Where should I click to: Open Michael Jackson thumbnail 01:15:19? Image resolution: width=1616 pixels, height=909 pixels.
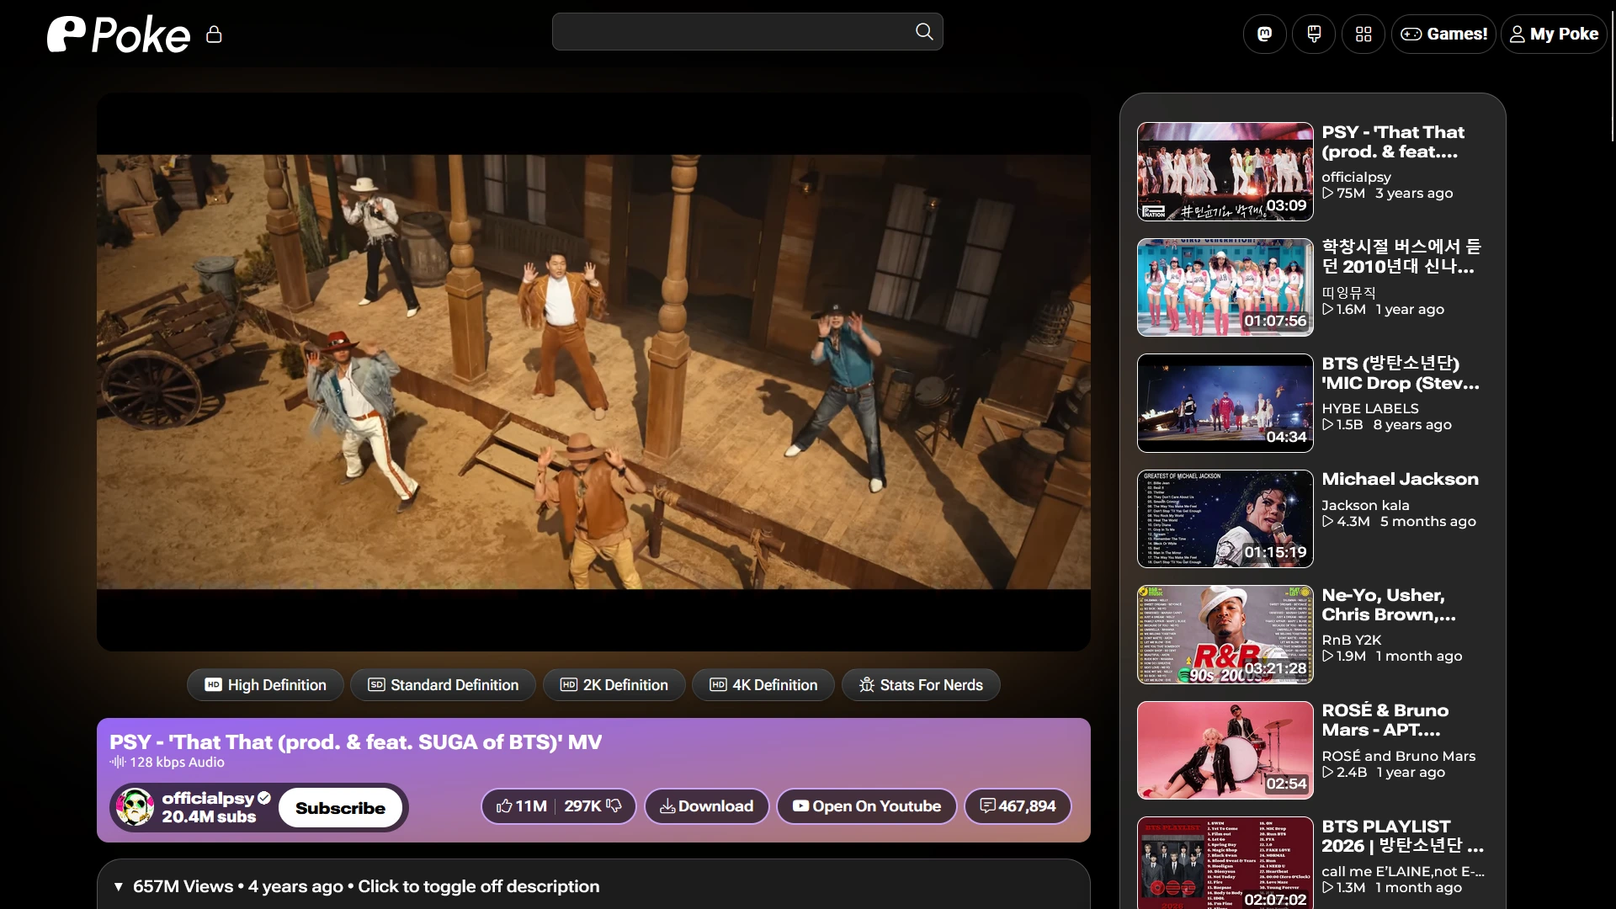pos(1225,518)
